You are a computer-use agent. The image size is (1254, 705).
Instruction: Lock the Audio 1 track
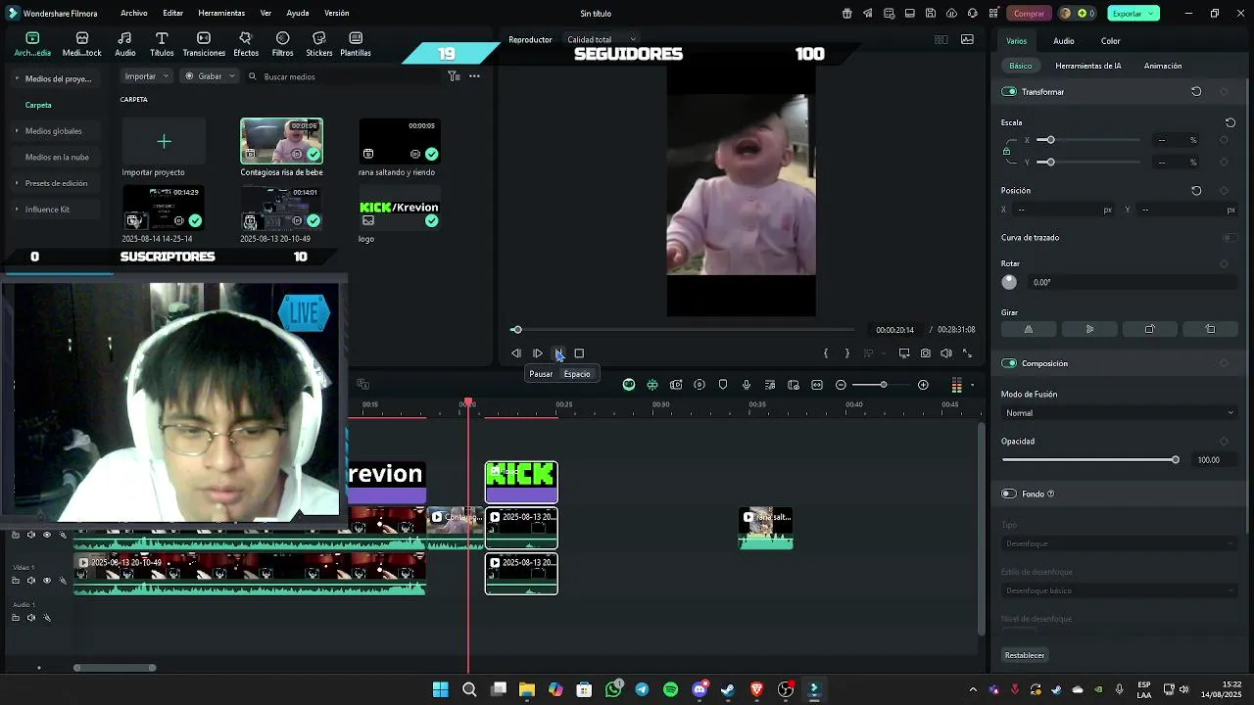(x=16, y=618)
